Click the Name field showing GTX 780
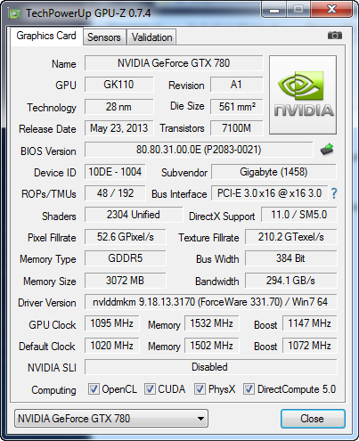Viewport: 359px width, 441px height. click(174, 63)
